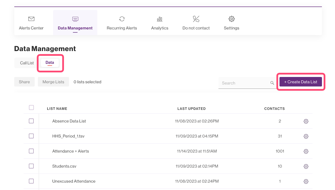Image resolution: width=335 pixels, height=190 pixels.
Task: Open Do not contact phone icon
Action: coord(196,19)
